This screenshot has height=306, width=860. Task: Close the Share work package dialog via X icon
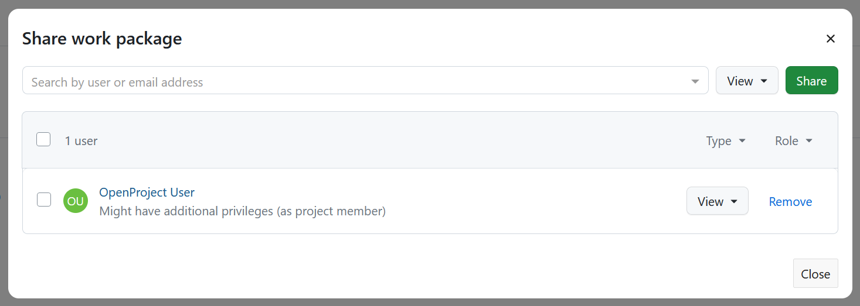coord(830,39)
